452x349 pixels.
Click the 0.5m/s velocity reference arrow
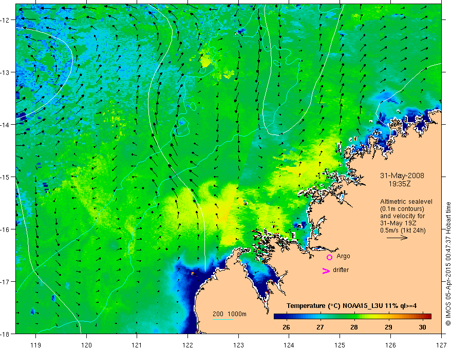[397, 238]
